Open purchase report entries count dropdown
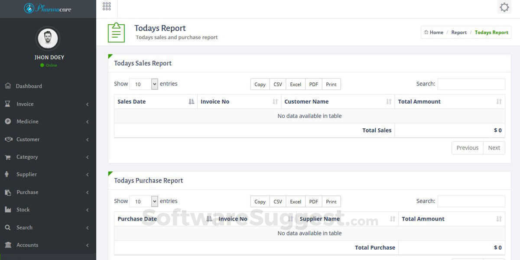Viewport: 520px width, 260px height. (143, 201)
